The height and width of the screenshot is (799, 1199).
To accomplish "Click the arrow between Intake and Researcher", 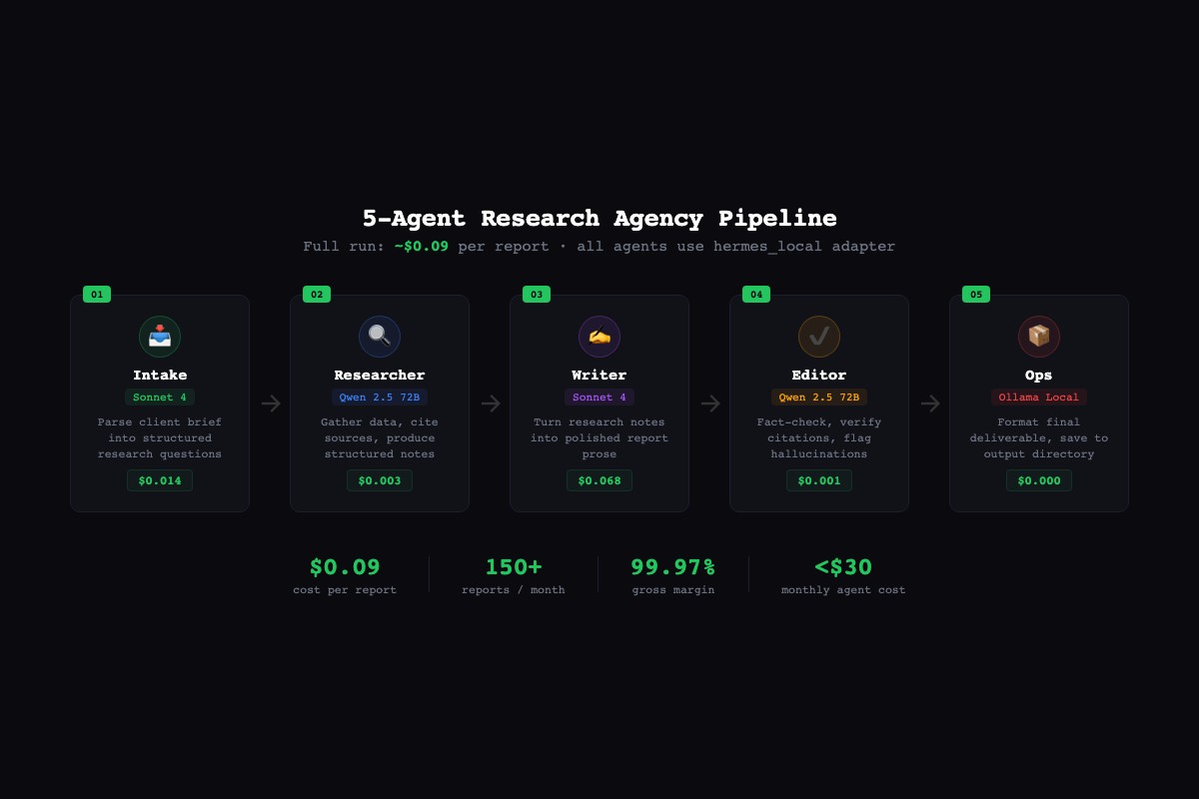I will (x=270, y=403).
